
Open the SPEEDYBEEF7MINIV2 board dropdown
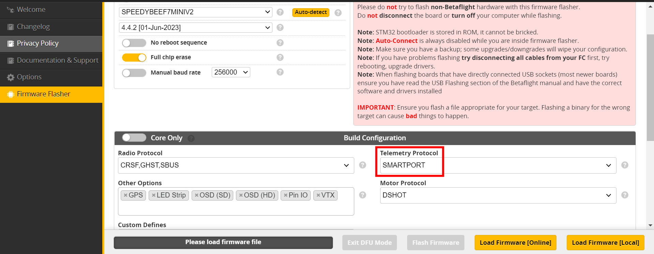click(x=195, y=12)
